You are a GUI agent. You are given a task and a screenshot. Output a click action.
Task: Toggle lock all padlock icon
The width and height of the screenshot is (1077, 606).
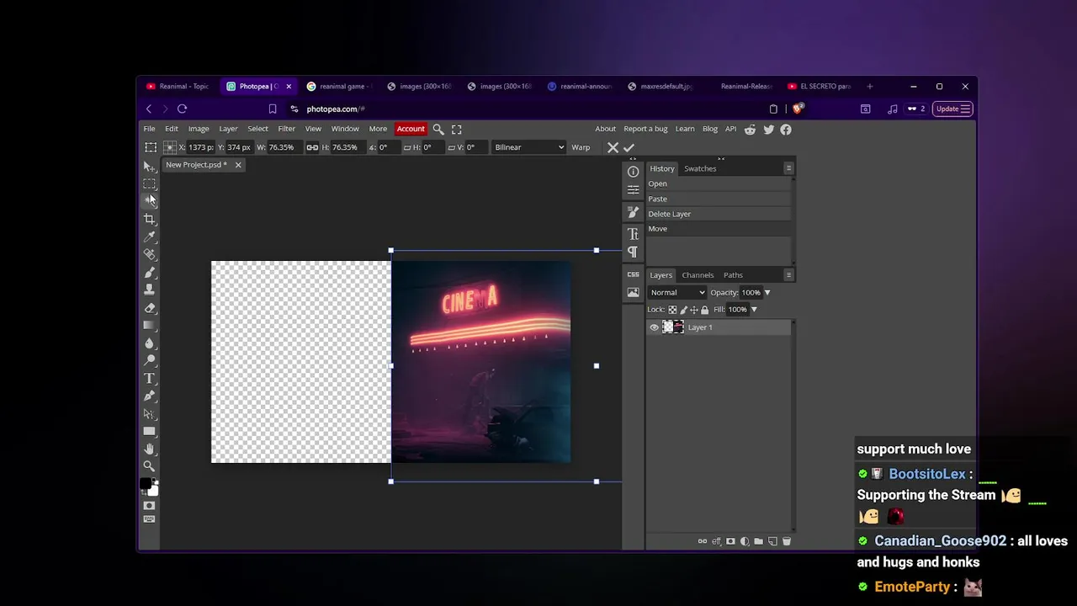pos(705,310)
